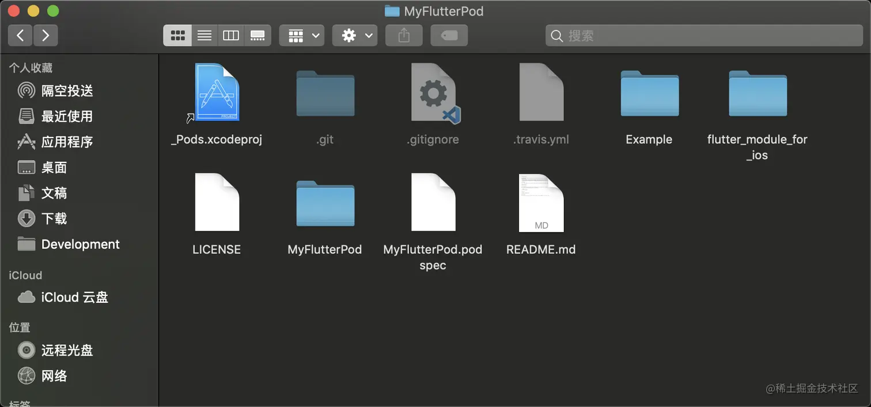This screenshot has height=407, width=871.
Task: Click into the 搜索 search field
Action: tap(705, 36)
